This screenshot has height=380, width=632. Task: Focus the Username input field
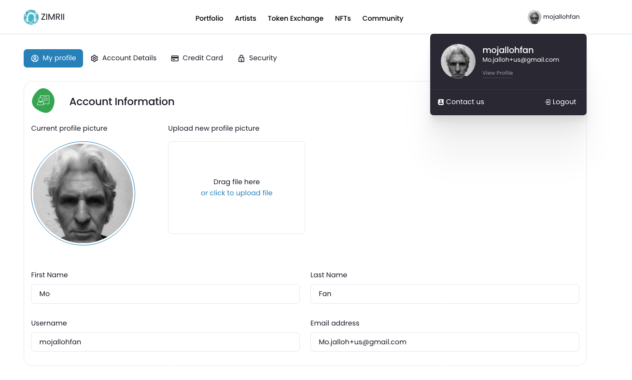(x=165, y=342)
